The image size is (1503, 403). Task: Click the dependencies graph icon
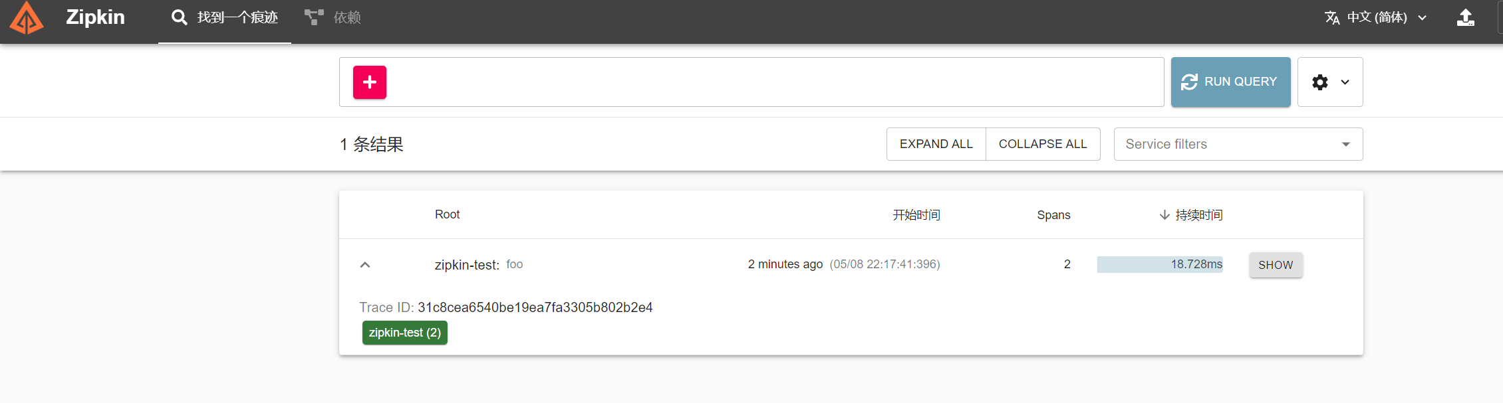point(314,17)
